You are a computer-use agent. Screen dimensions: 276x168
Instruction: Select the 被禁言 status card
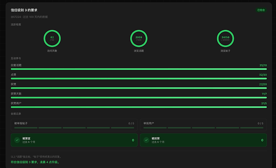coord(74,140)
